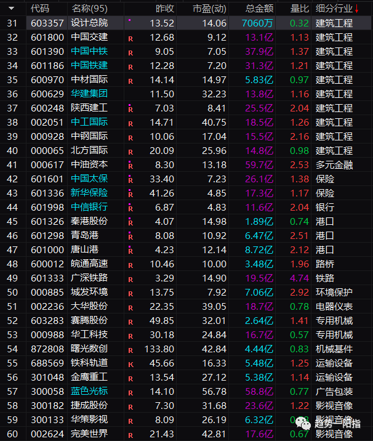Click the 133.80 previous close value
This screenshot has width=373, height=441.
point(159,349)
